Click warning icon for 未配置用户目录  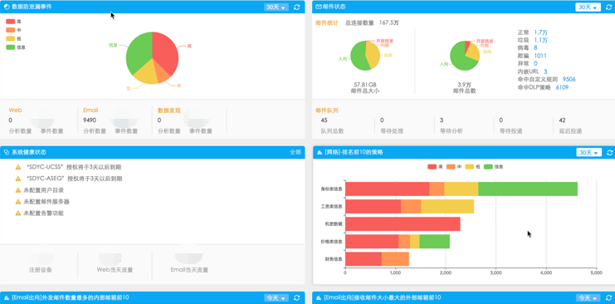[x=18, y=190]
